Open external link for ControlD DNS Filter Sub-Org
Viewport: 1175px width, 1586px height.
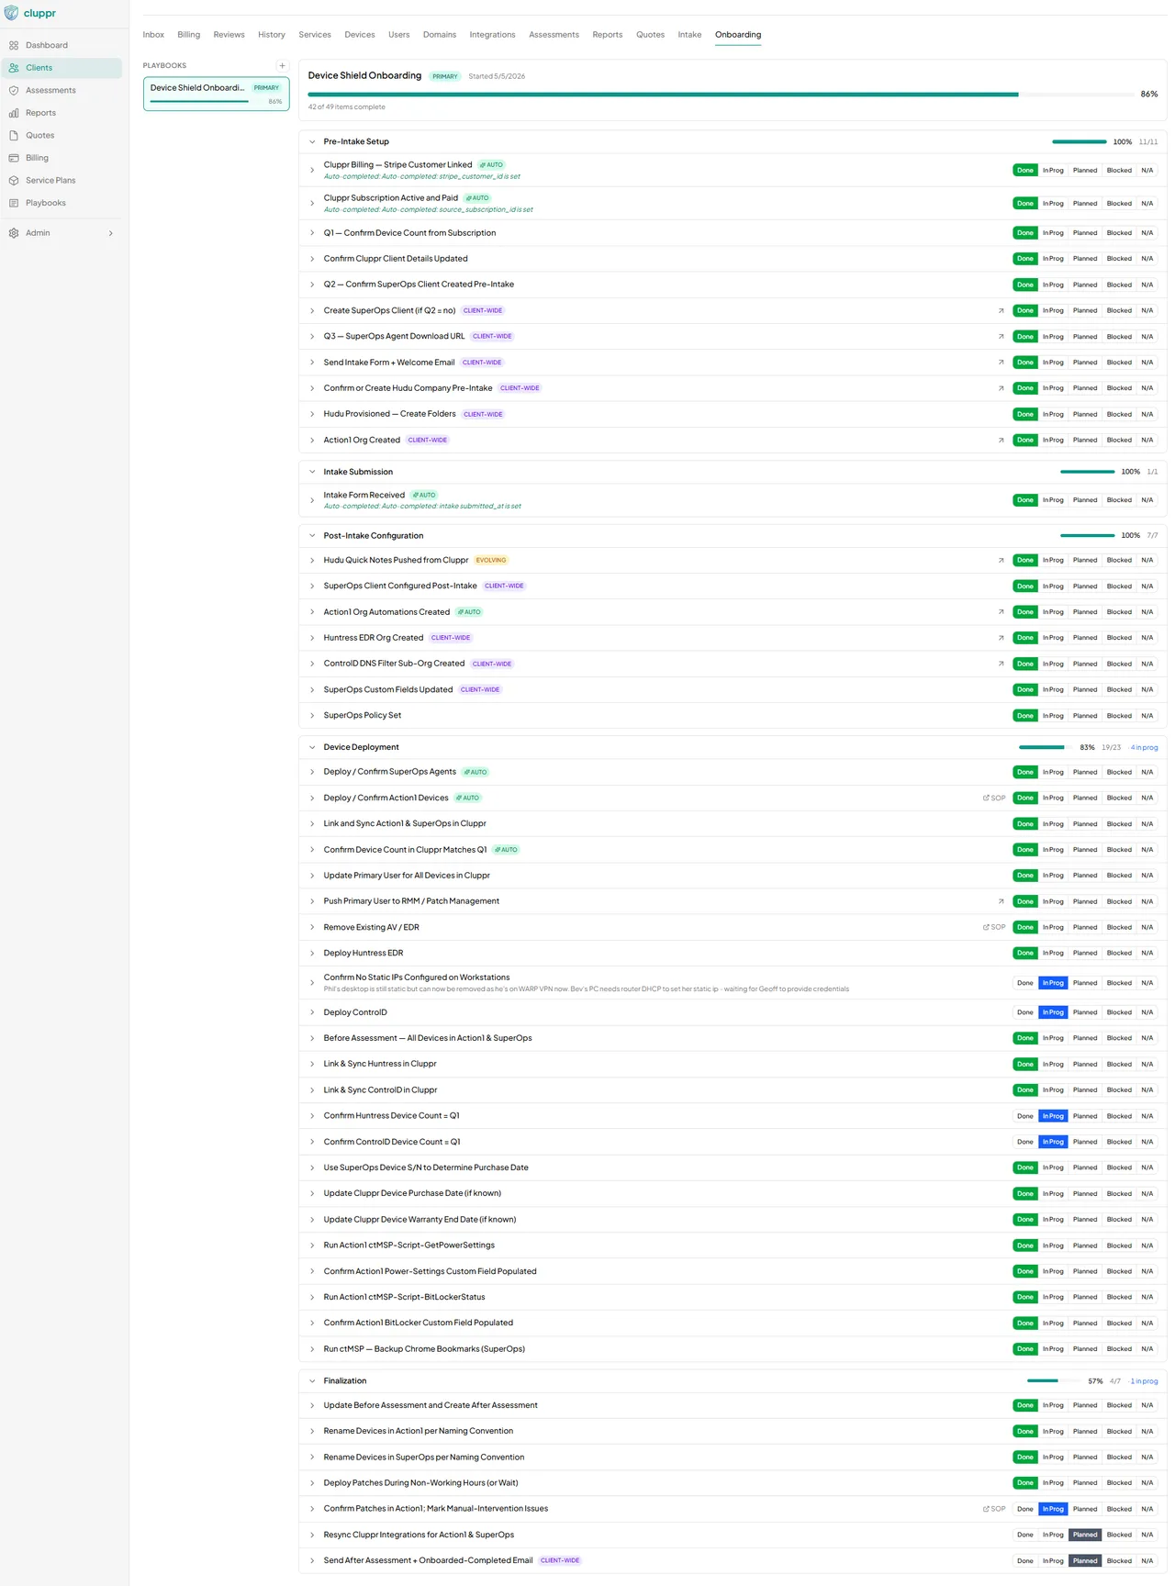click(1001, 664)
